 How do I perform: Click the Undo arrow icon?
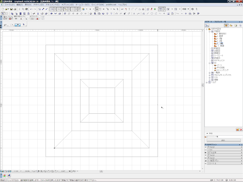31,9
